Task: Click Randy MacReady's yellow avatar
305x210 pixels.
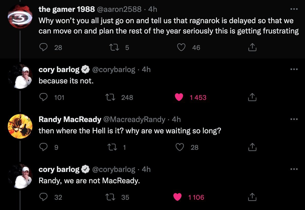Action: (20, 126)
